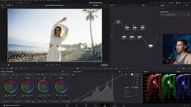This screenshot has width=191, height=107.
Task: Toggle the Gallery panel
Action: [4, 3]
